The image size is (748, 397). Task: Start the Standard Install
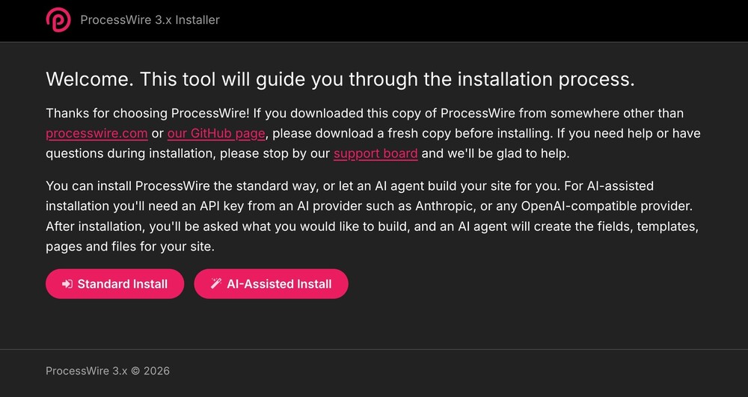point(115,284)
